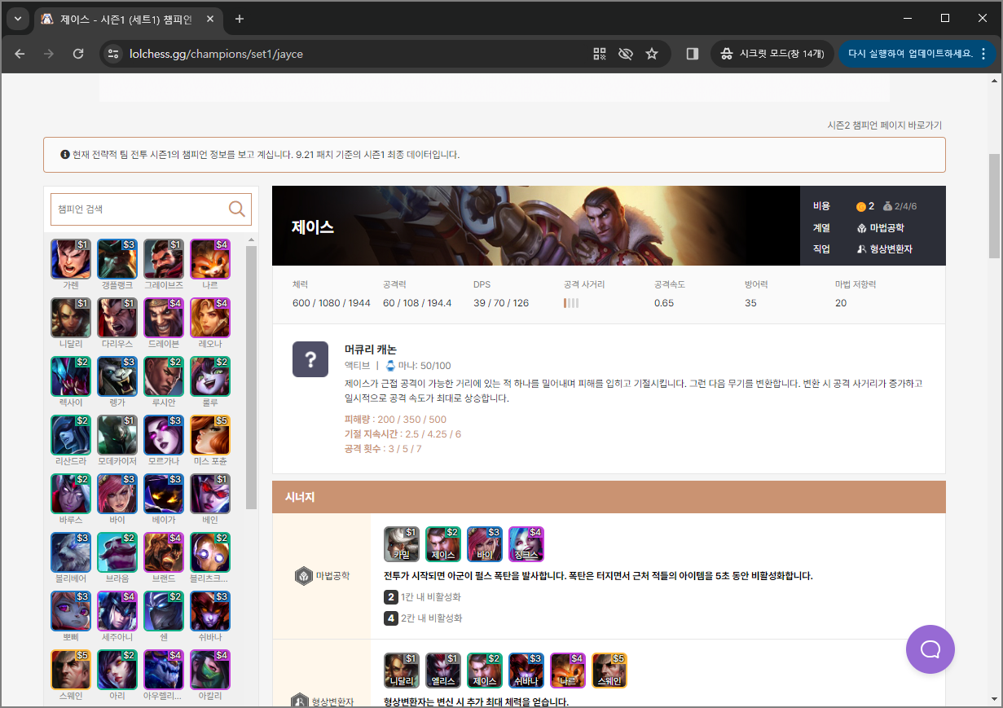Viewport: 1003px width, 708px height.
Task: Open 렝가 champion icon in sidebar
Action: pos(117,376)
